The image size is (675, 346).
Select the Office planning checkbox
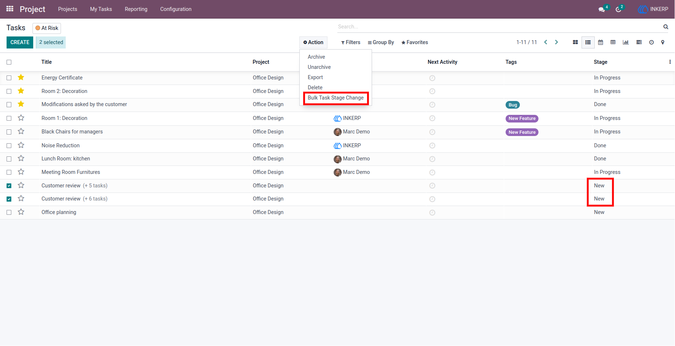coord(9,212)
